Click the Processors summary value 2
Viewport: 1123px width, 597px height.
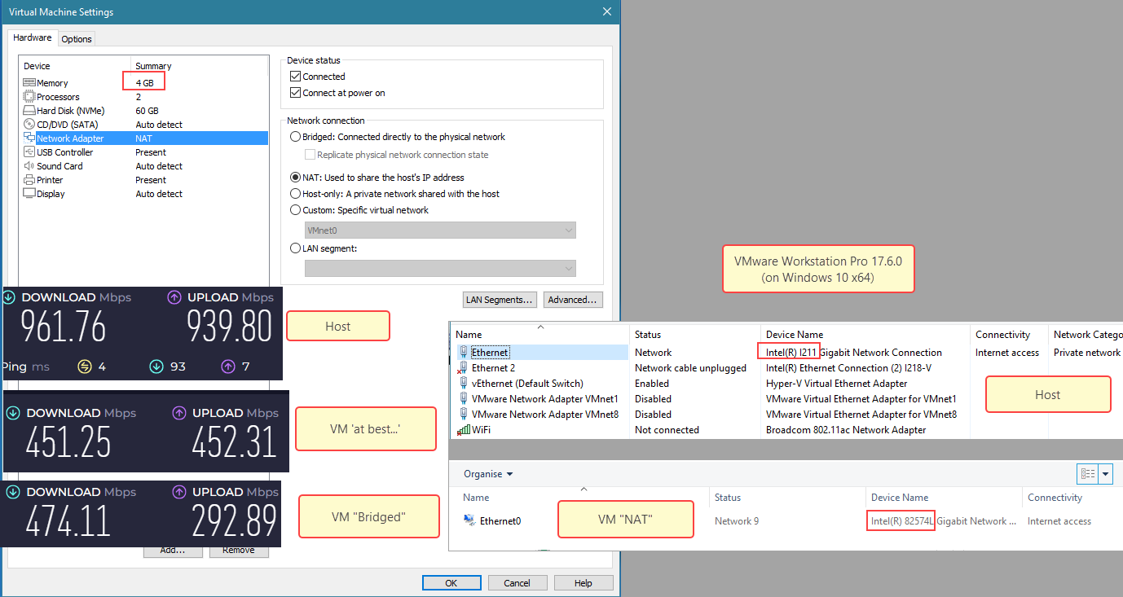click(138, 97)
